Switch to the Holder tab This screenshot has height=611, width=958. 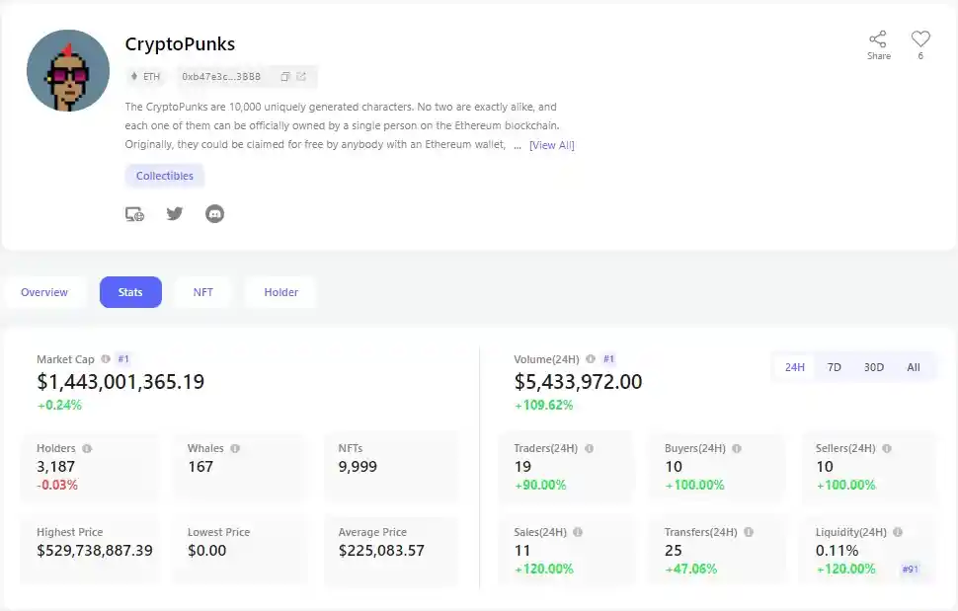(280, 291)
